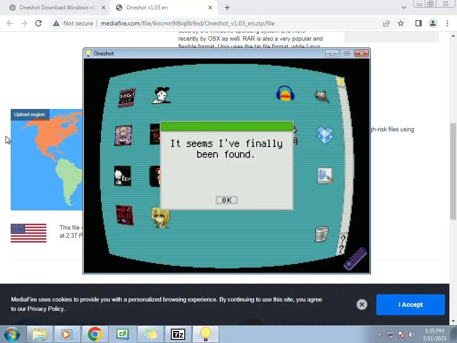Viewport: 457px width, 343px height.
Task: Open the red and black graffiti icon
Action: pyautogui.click(x=125, y=215)
